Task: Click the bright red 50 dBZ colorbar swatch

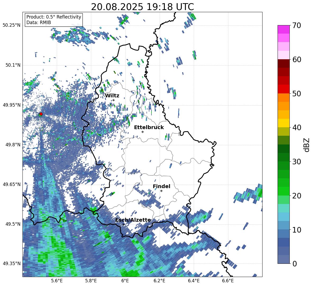Action: pos(283,89)
